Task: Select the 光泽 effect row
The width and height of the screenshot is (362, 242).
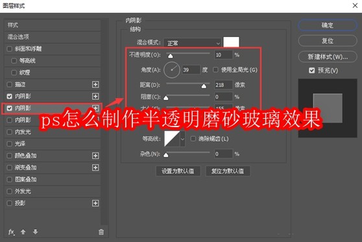Action: click(x=53, y=143)
